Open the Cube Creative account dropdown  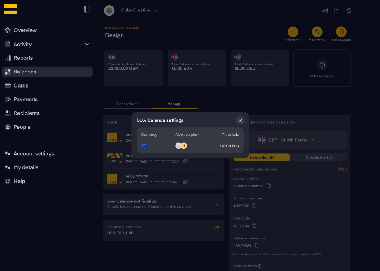[157, 11]
